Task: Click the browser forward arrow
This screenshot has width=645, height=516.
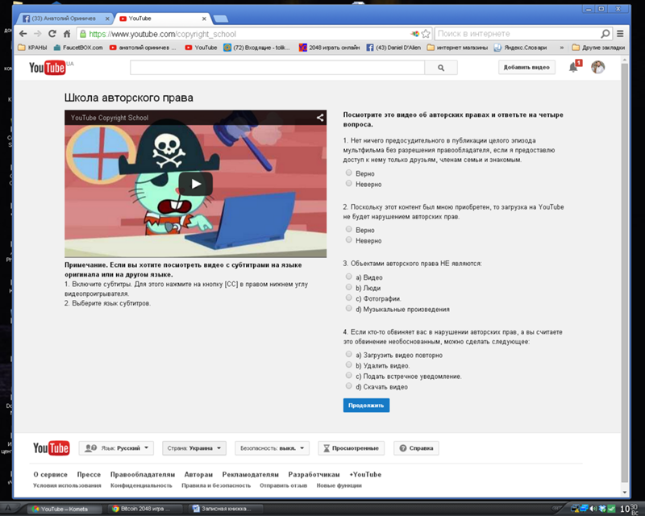Action: [x=37, y=34]
